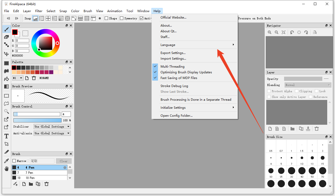Zoom in using Navigator magnifier icon
Screen dimensions: 335x196
(x=270, y=32)
